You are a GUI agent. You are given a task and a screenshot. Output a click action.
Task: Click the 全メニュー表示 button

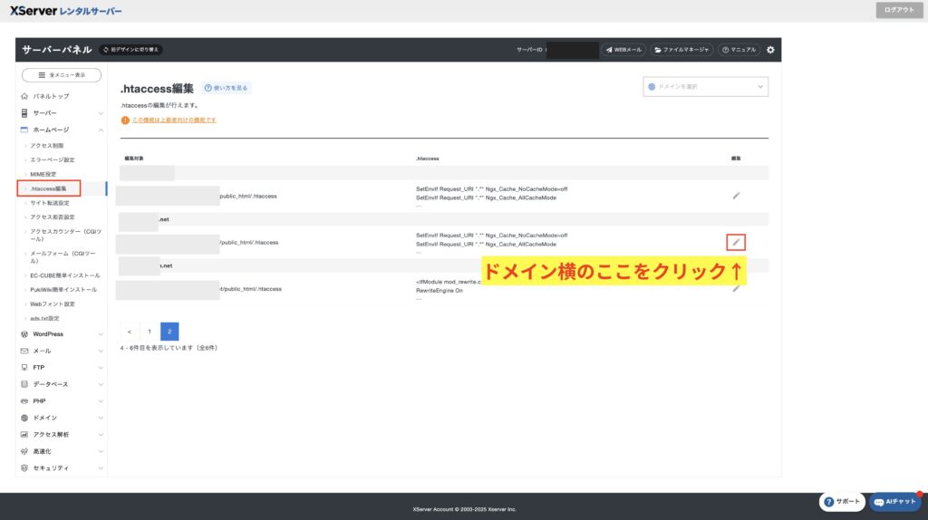point(62,75)
